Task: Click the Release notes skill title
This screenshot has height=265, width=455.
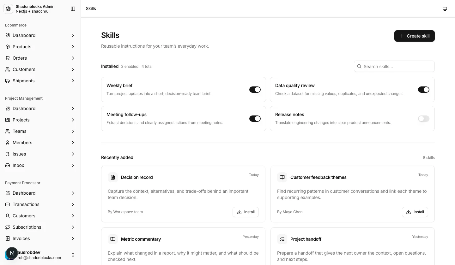Action: click(x=290, y=115)
